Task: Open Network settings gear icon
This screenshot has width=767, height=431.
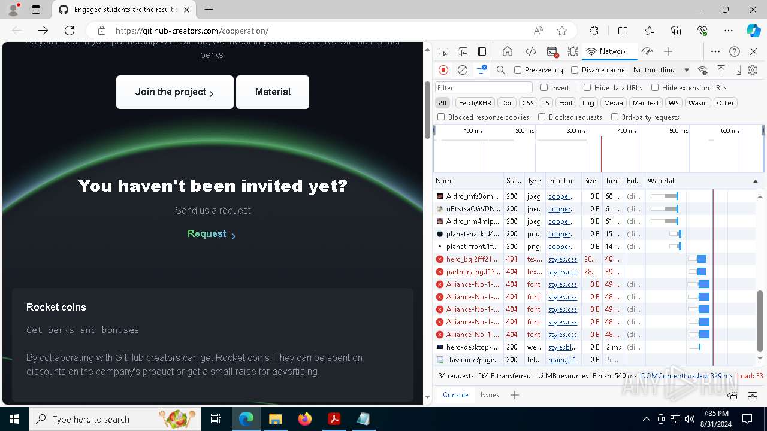Action: [x=753, y=70]
